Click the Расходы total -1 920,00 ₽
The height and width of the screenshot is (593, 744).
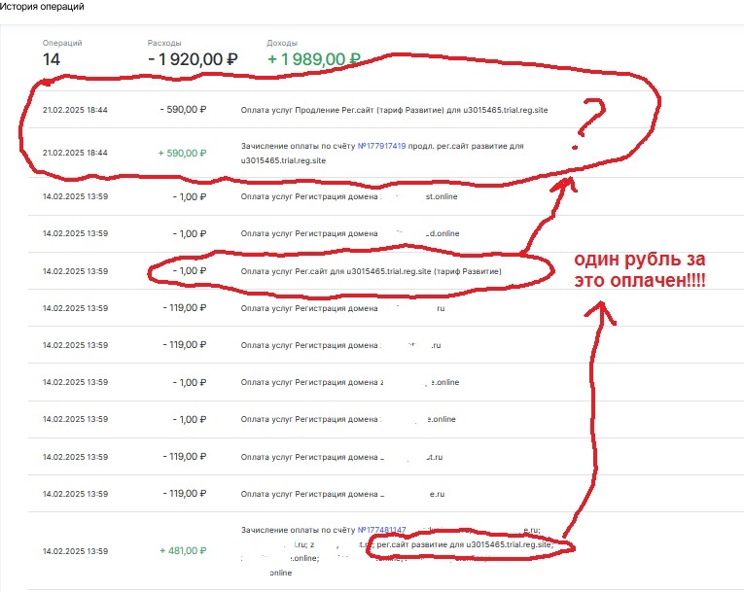pos(193,59)
